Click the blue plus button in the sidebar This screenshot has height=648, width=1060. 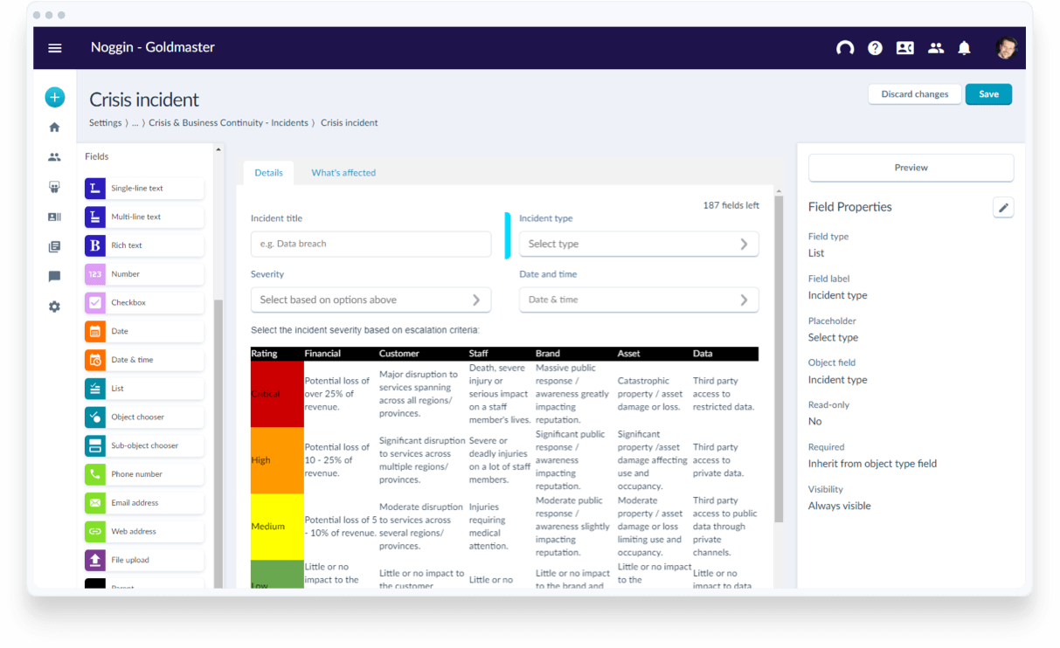(55, 97)
